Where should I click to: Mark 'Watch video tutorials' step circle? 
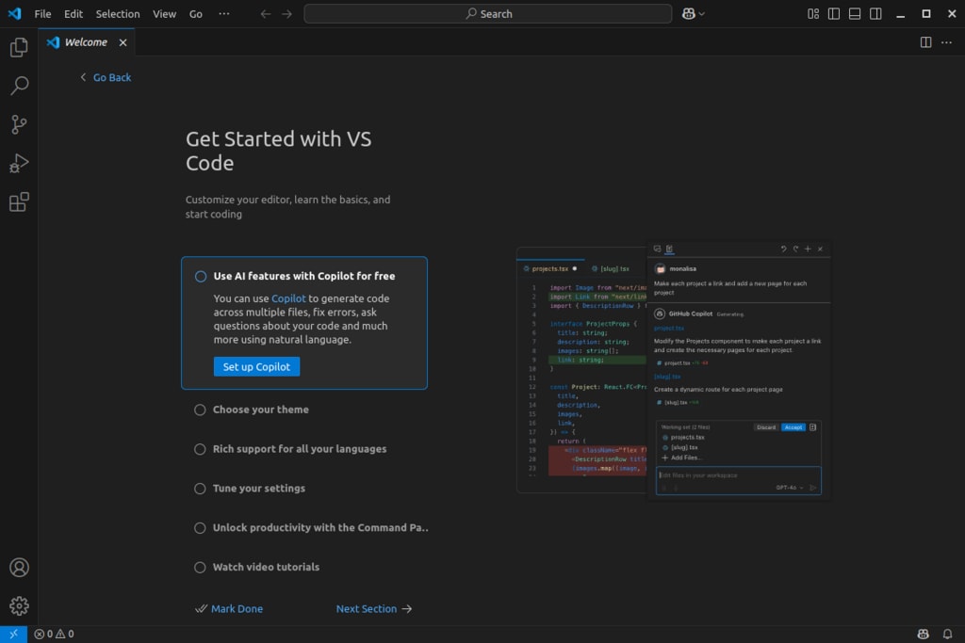tap(200, 568)
